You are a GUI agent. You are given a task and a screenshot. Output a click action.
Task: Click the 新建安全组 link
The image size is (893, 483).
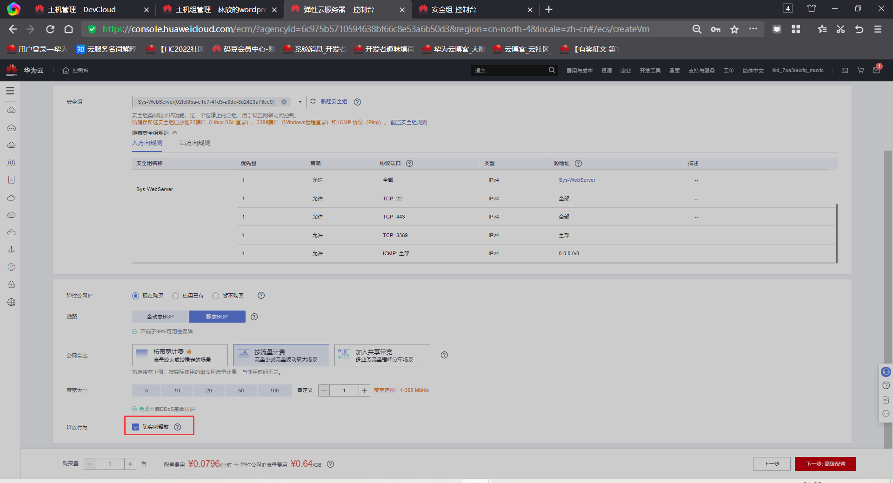(334, 101)
